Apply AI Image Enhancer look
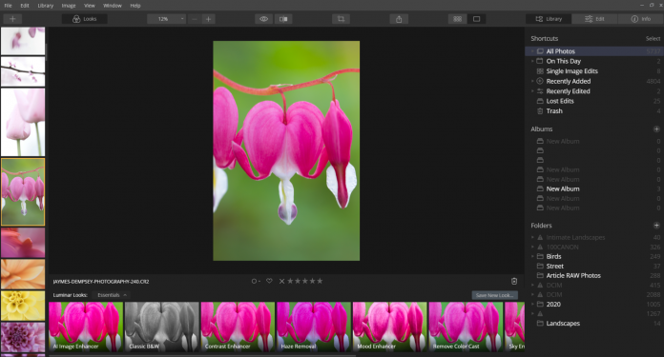The width and height of the screenshot is (664, 357). pyautogui.click(x=86, y=327)
